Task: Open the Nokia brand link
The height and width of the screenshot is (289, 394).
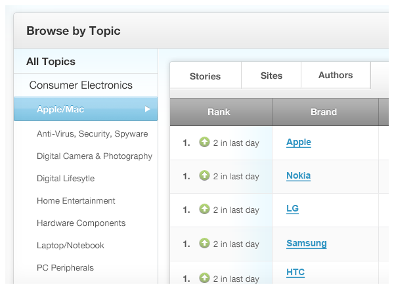Action: pyautogui.click(x=299, y=176)
